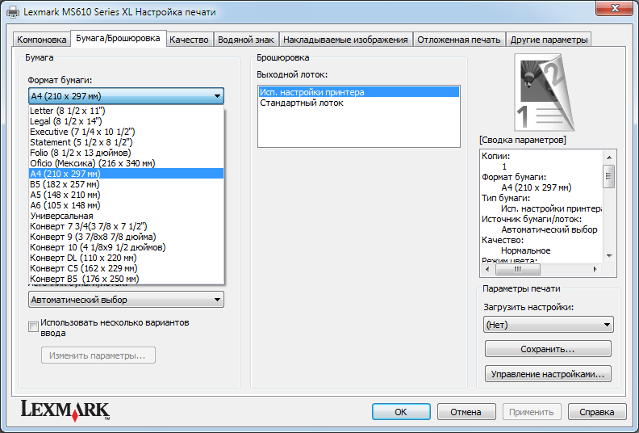This screenshot has height=433, width=639.
Task: Pick Oficio (Мексика) paper format
Action: coord(127,163)
